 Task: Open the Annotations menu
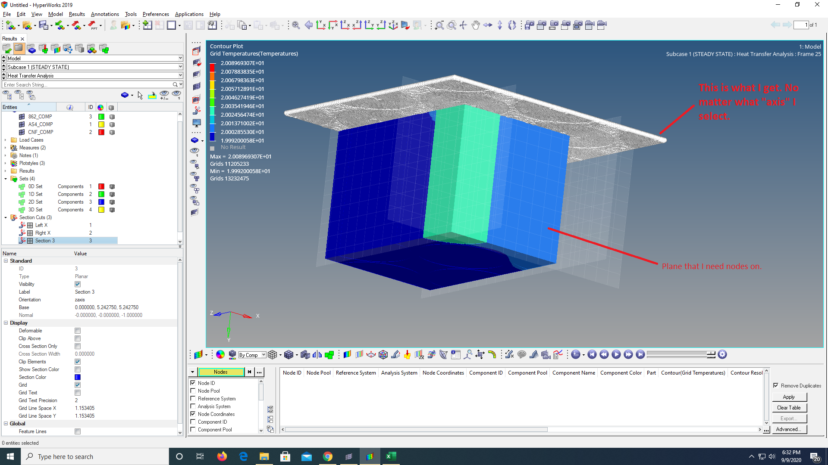pyautogui.click(x=105, y=14)
